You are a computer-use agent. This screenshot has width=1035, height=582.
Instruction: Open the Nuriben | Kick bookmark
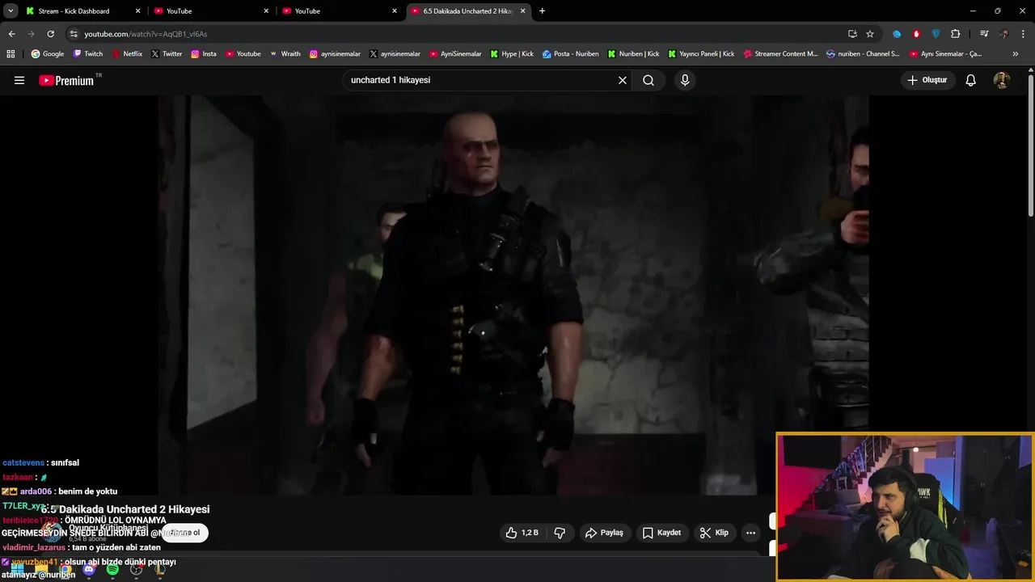pos(633,54)
